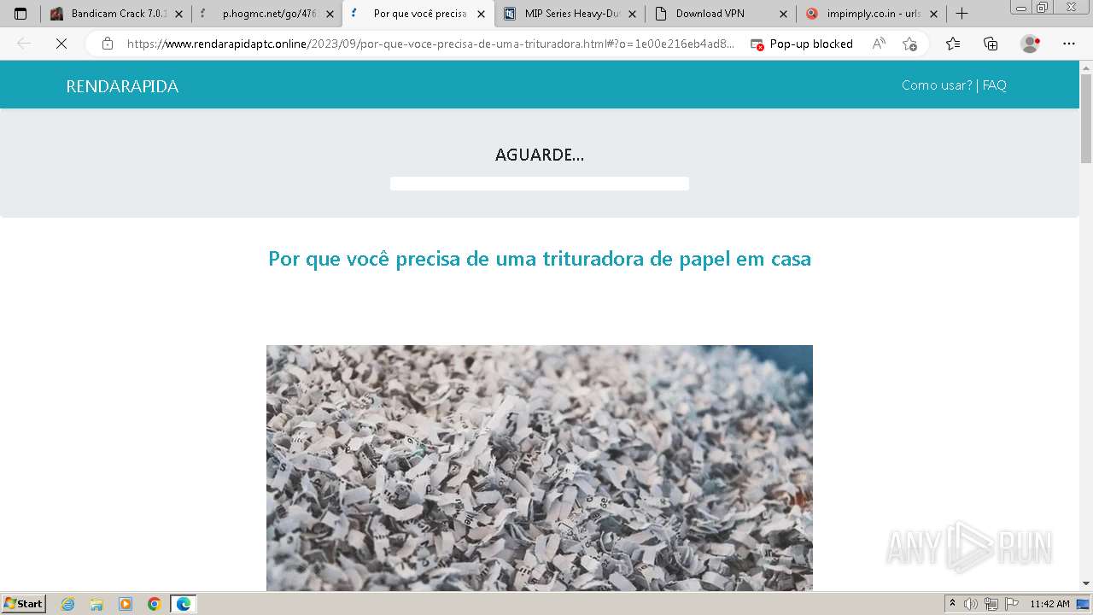Open the tab actions menu icon
Screen dimensions: 1093x615
(20, 14)
